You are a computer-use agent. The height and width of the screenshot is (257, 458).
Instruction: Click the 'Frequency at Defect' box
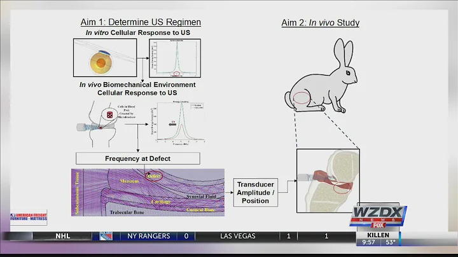point(138,158)
